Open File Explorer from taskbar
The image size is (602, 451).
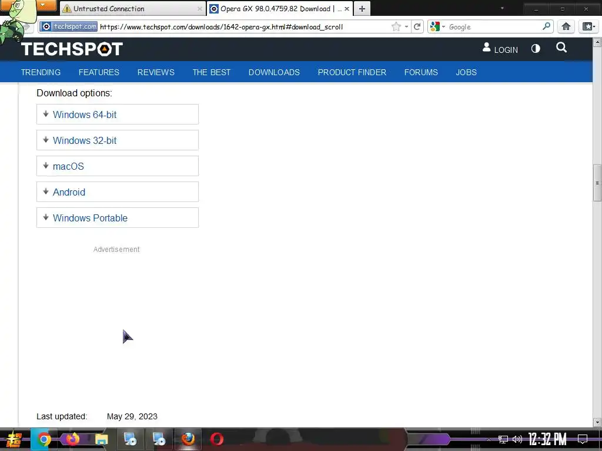tap(101, 439)
